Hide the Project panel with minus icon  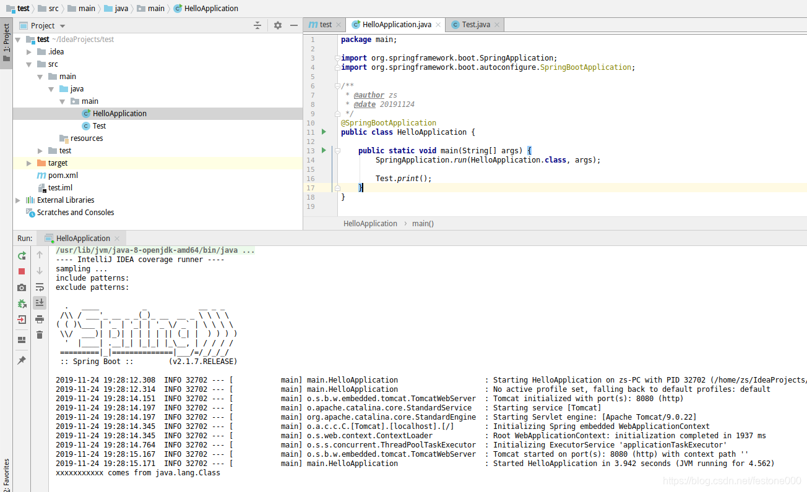294,25
